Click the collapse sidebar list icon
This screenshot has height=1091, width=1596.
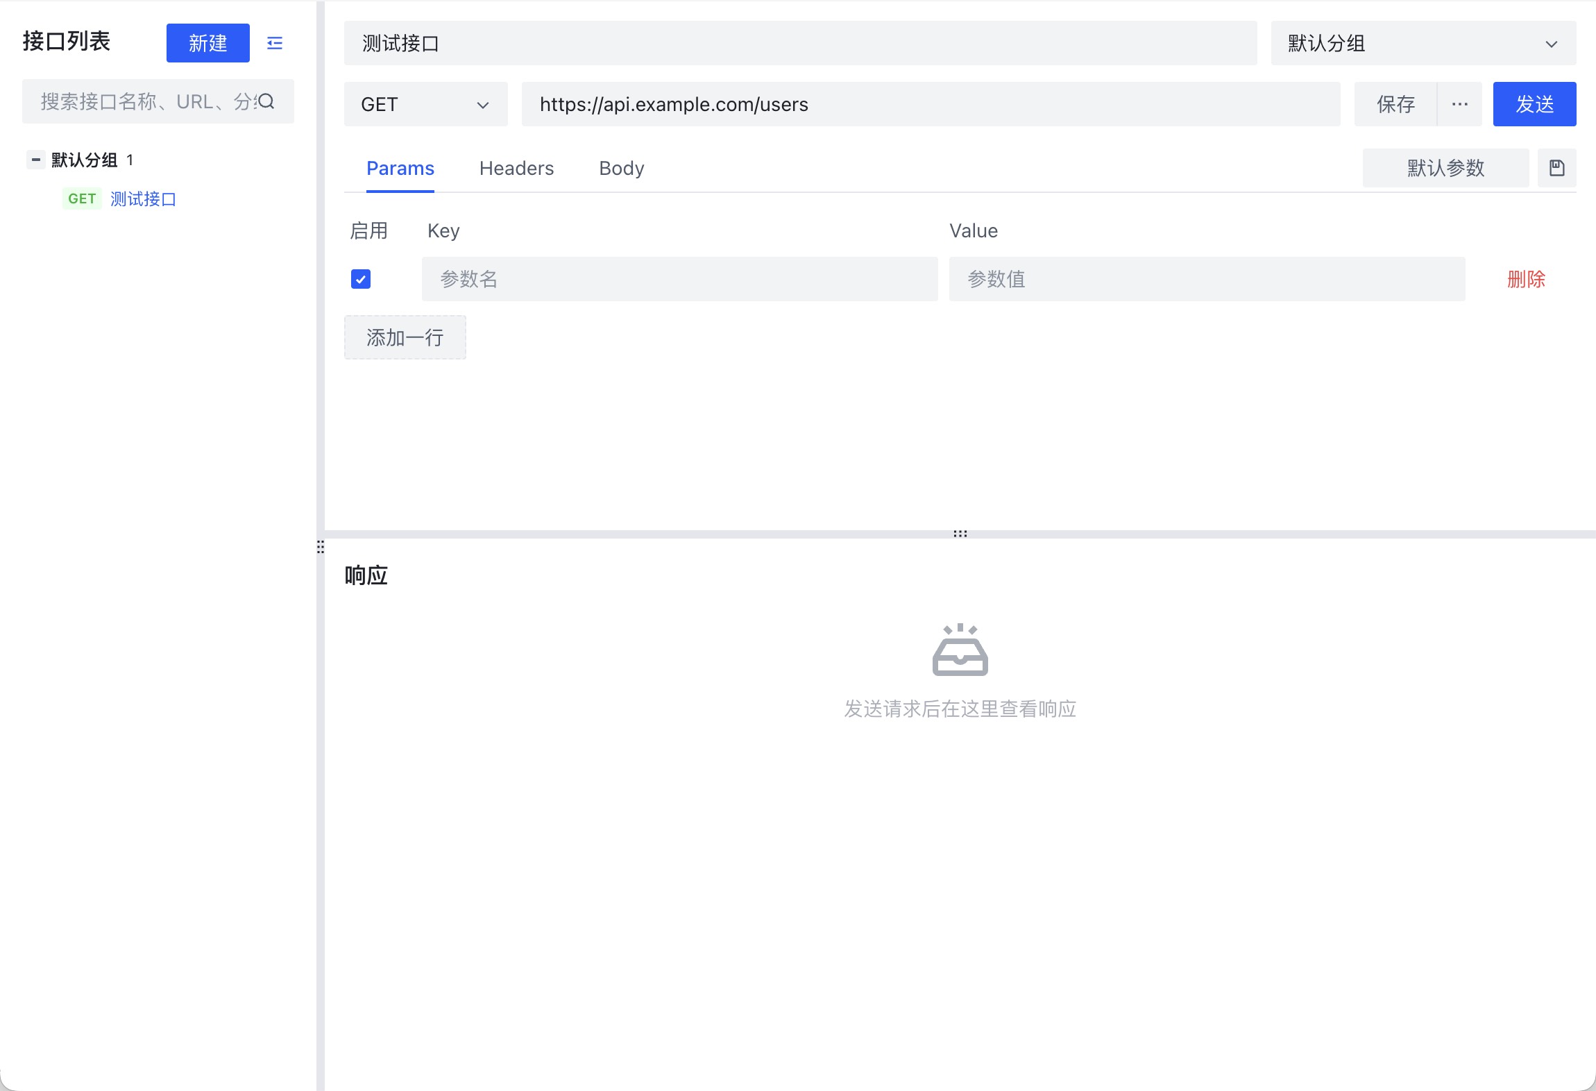(x=275, y=43)
